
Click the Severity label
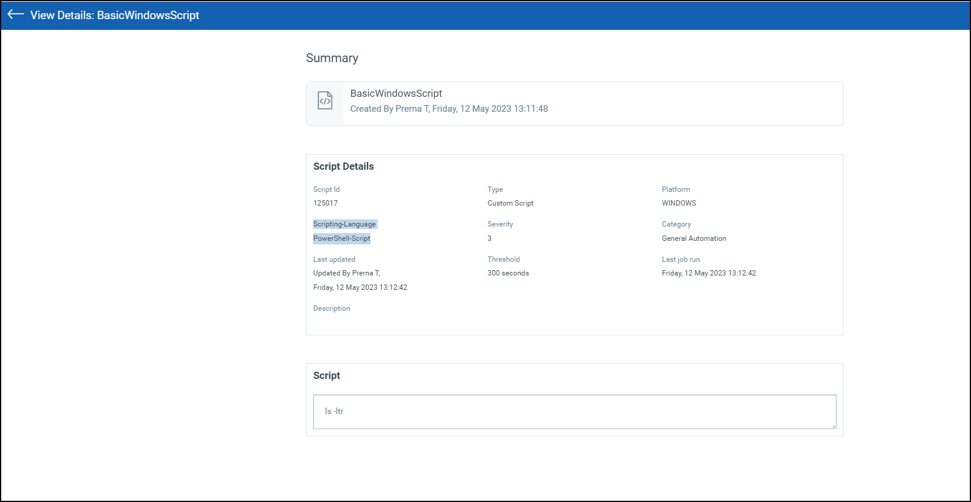[x=500, y=224]
